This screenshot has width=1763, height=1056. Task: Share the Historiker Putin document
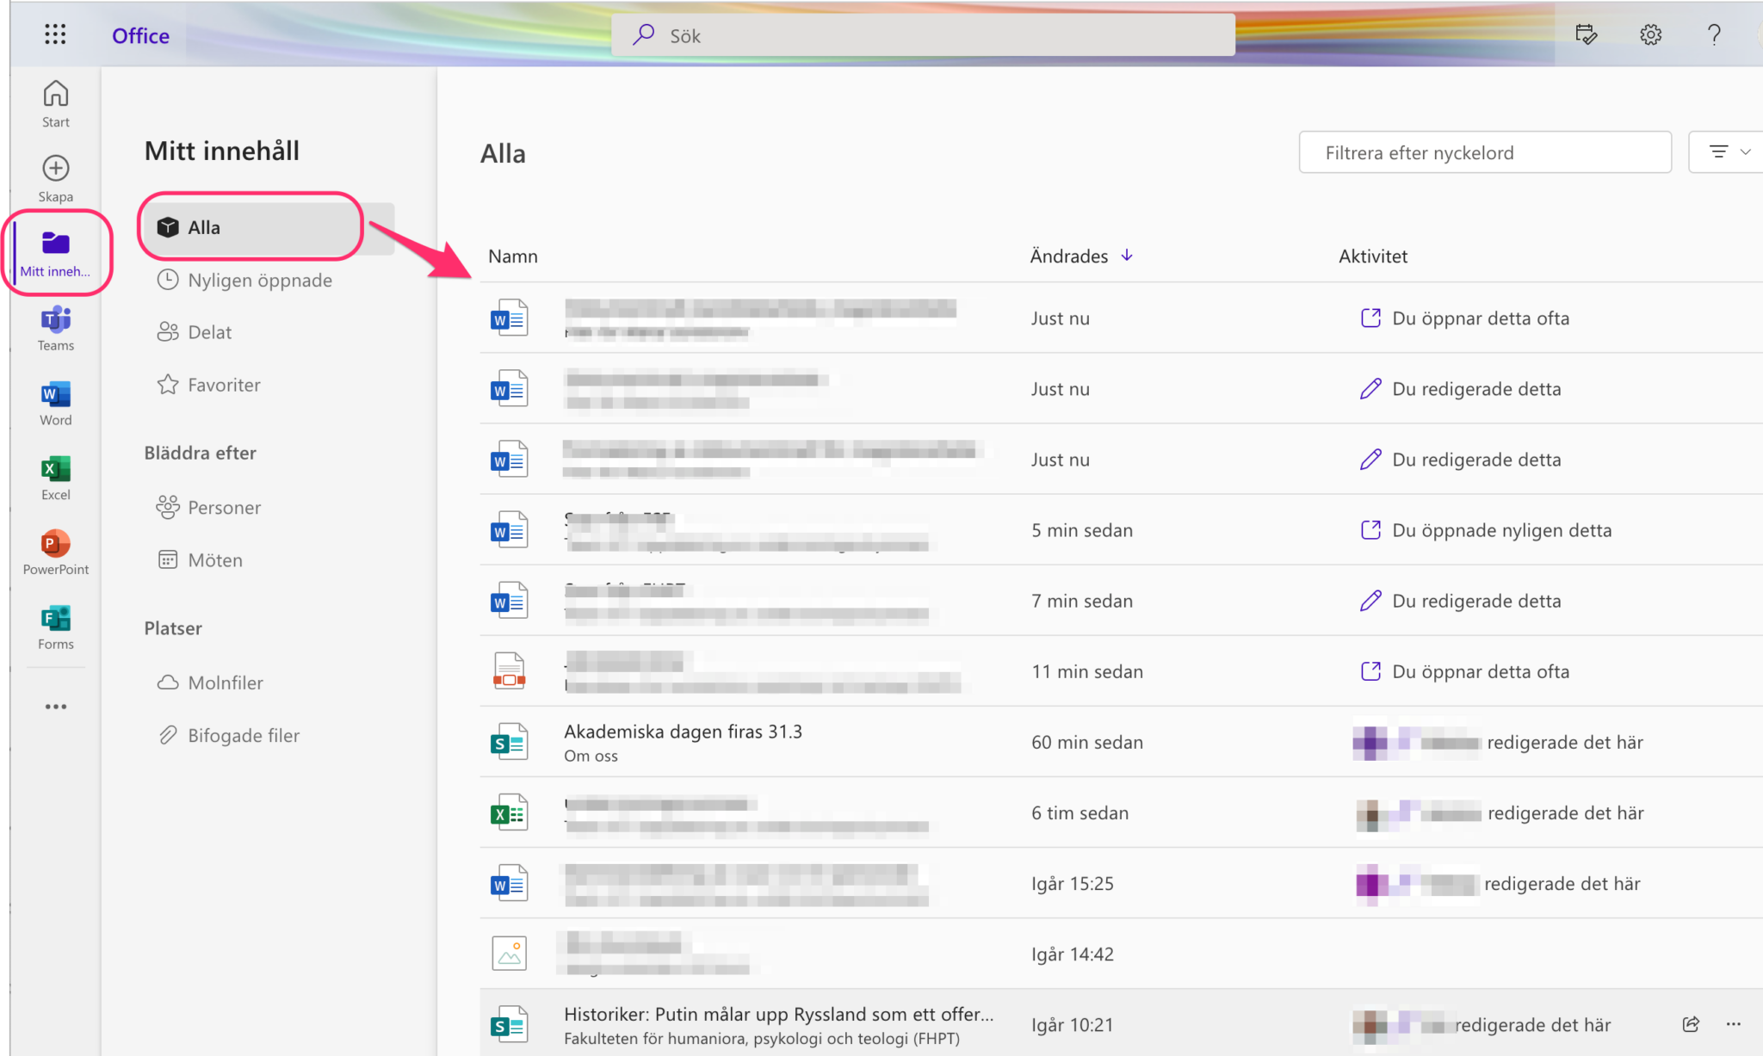(x=1691, y=1024)
